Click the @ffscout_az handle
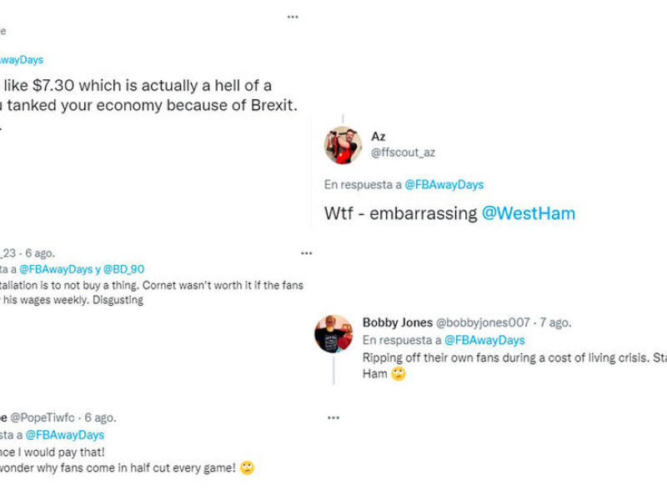Screen dimensions: 667x500 point(403,152)
